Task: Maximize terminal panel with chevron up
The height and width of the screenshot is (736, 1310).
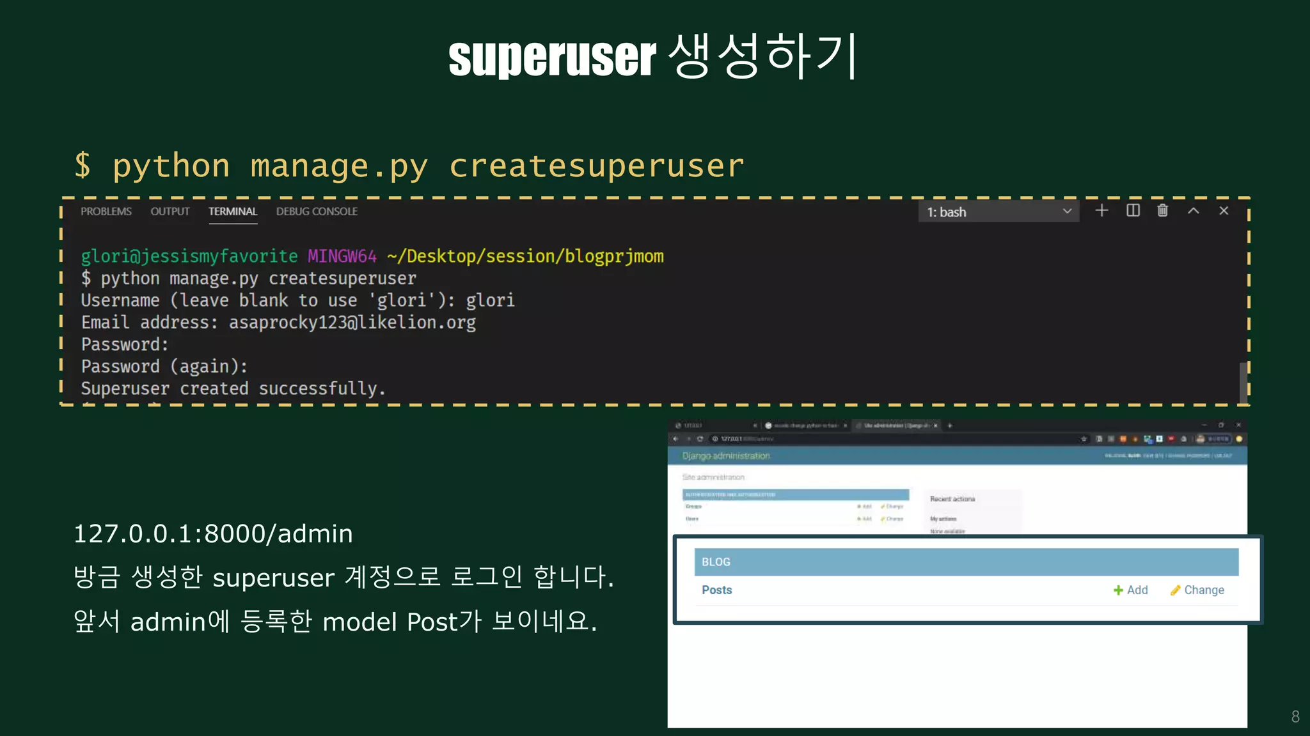Action: [1193, 210]
